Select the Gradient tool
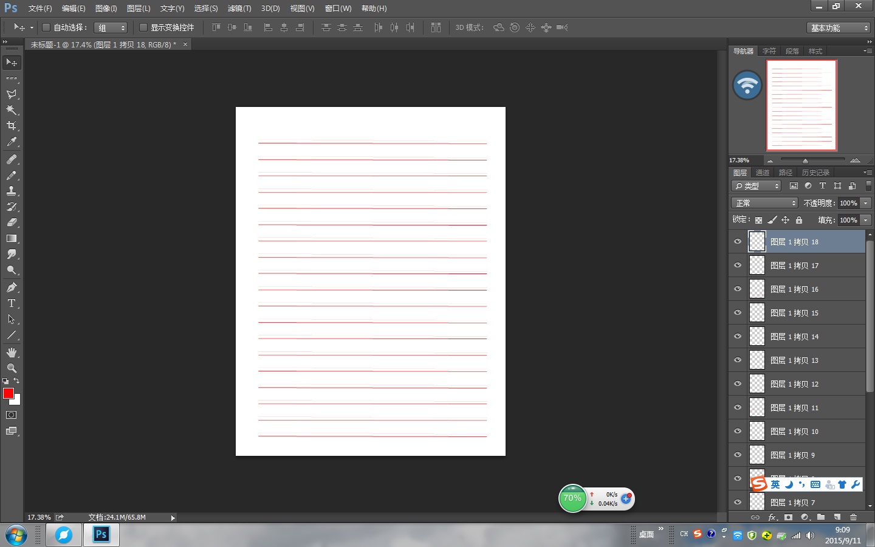Image resolution: width=875 pixels, height=547 pixels. click(x=12, y=238)
